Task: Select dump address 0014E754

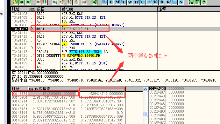Action: coord(19,116)
